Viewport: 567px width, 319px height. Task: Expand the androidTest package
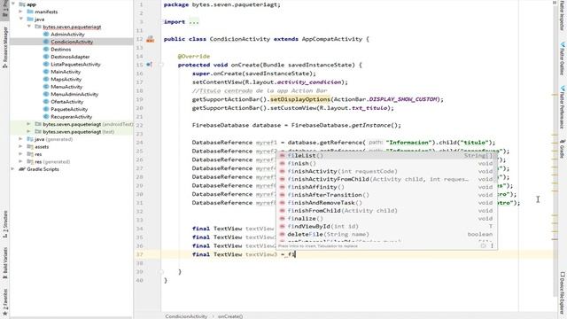pos(29,124)
